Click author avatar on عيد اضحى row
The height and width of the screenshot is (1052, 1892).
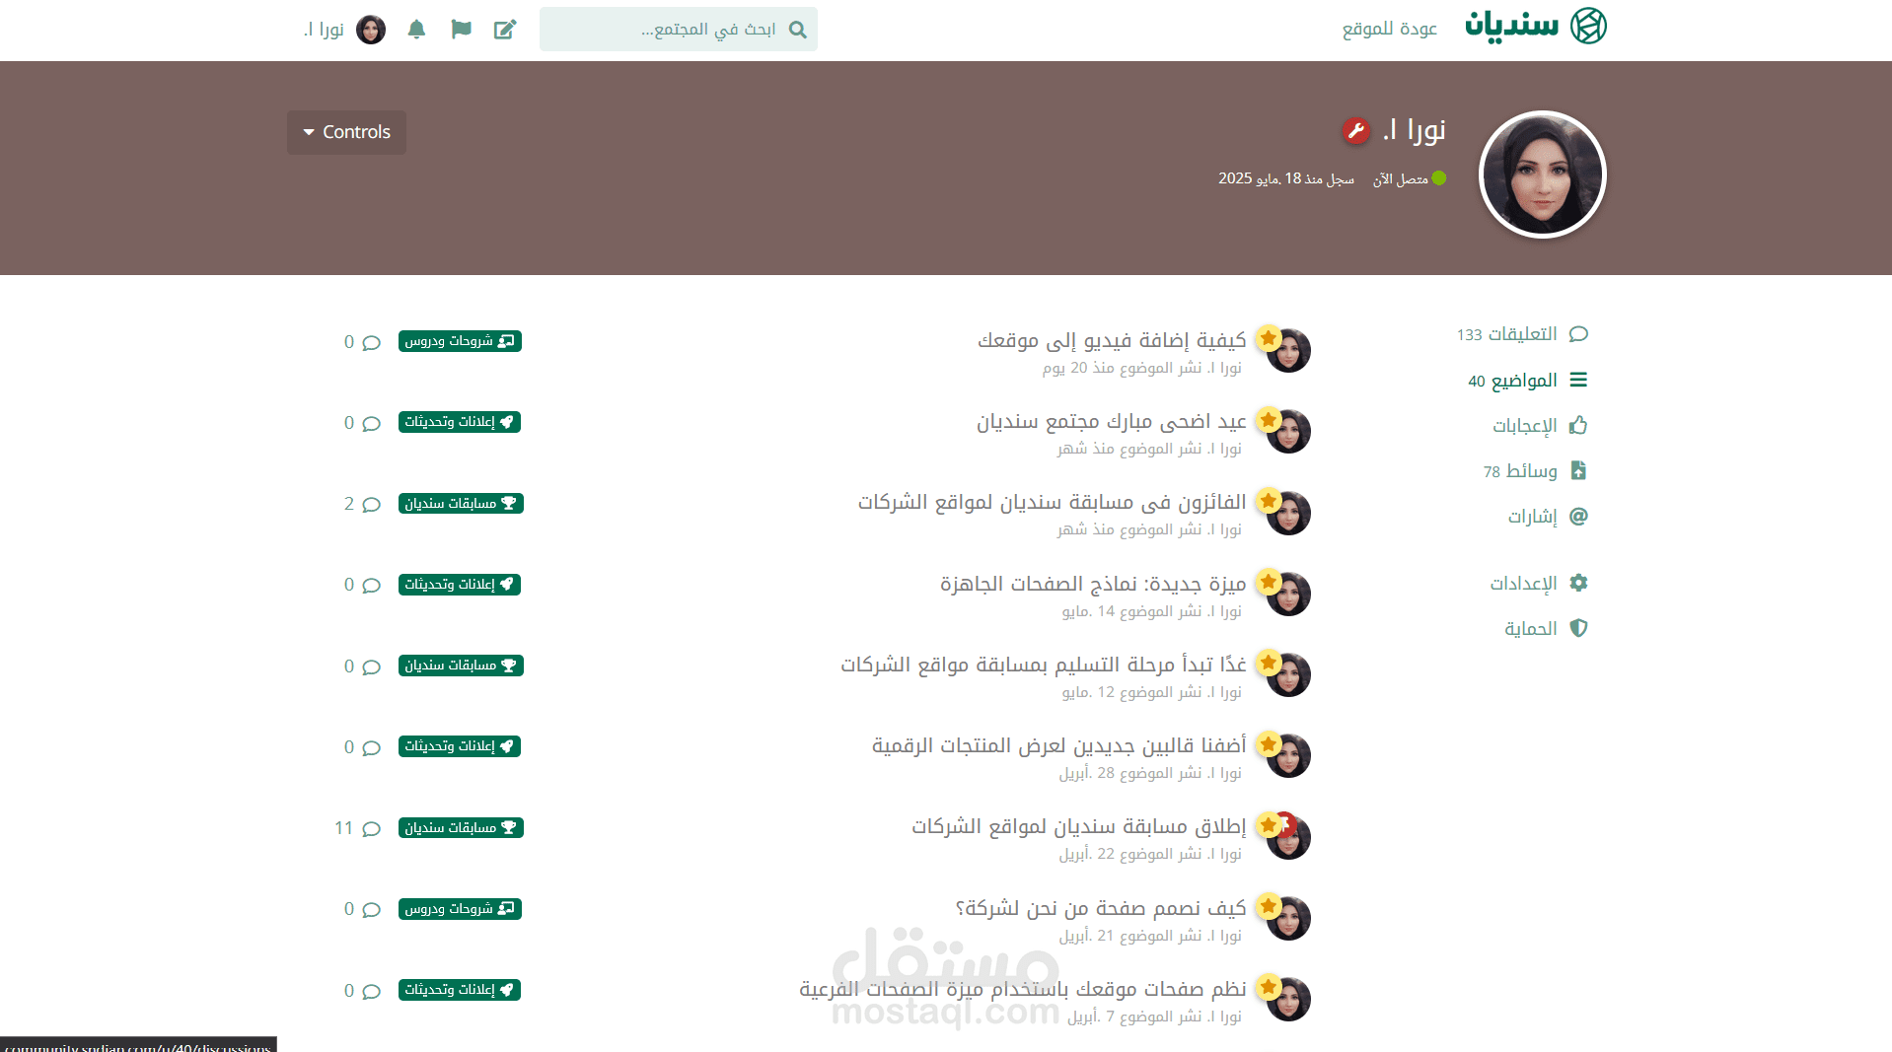(1288, 432)
